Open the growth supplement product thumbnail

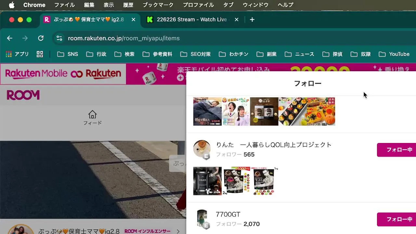tap(236, 111)
